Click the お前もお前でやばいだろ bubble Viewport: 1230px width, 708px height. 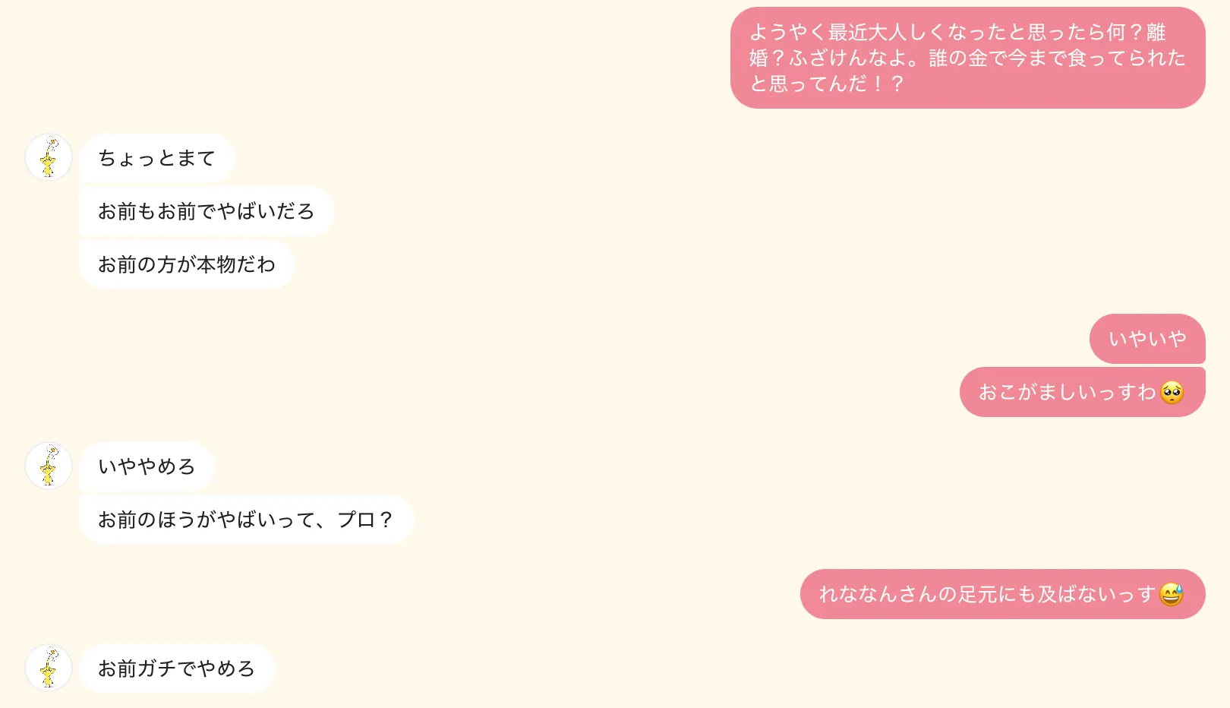(207, 211)
